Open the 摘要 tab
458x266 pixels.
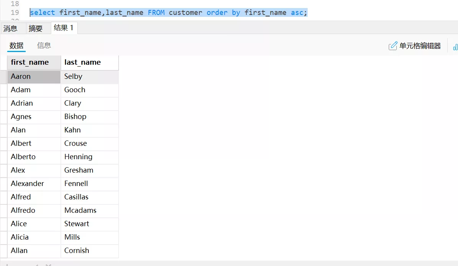pos(36,28)
